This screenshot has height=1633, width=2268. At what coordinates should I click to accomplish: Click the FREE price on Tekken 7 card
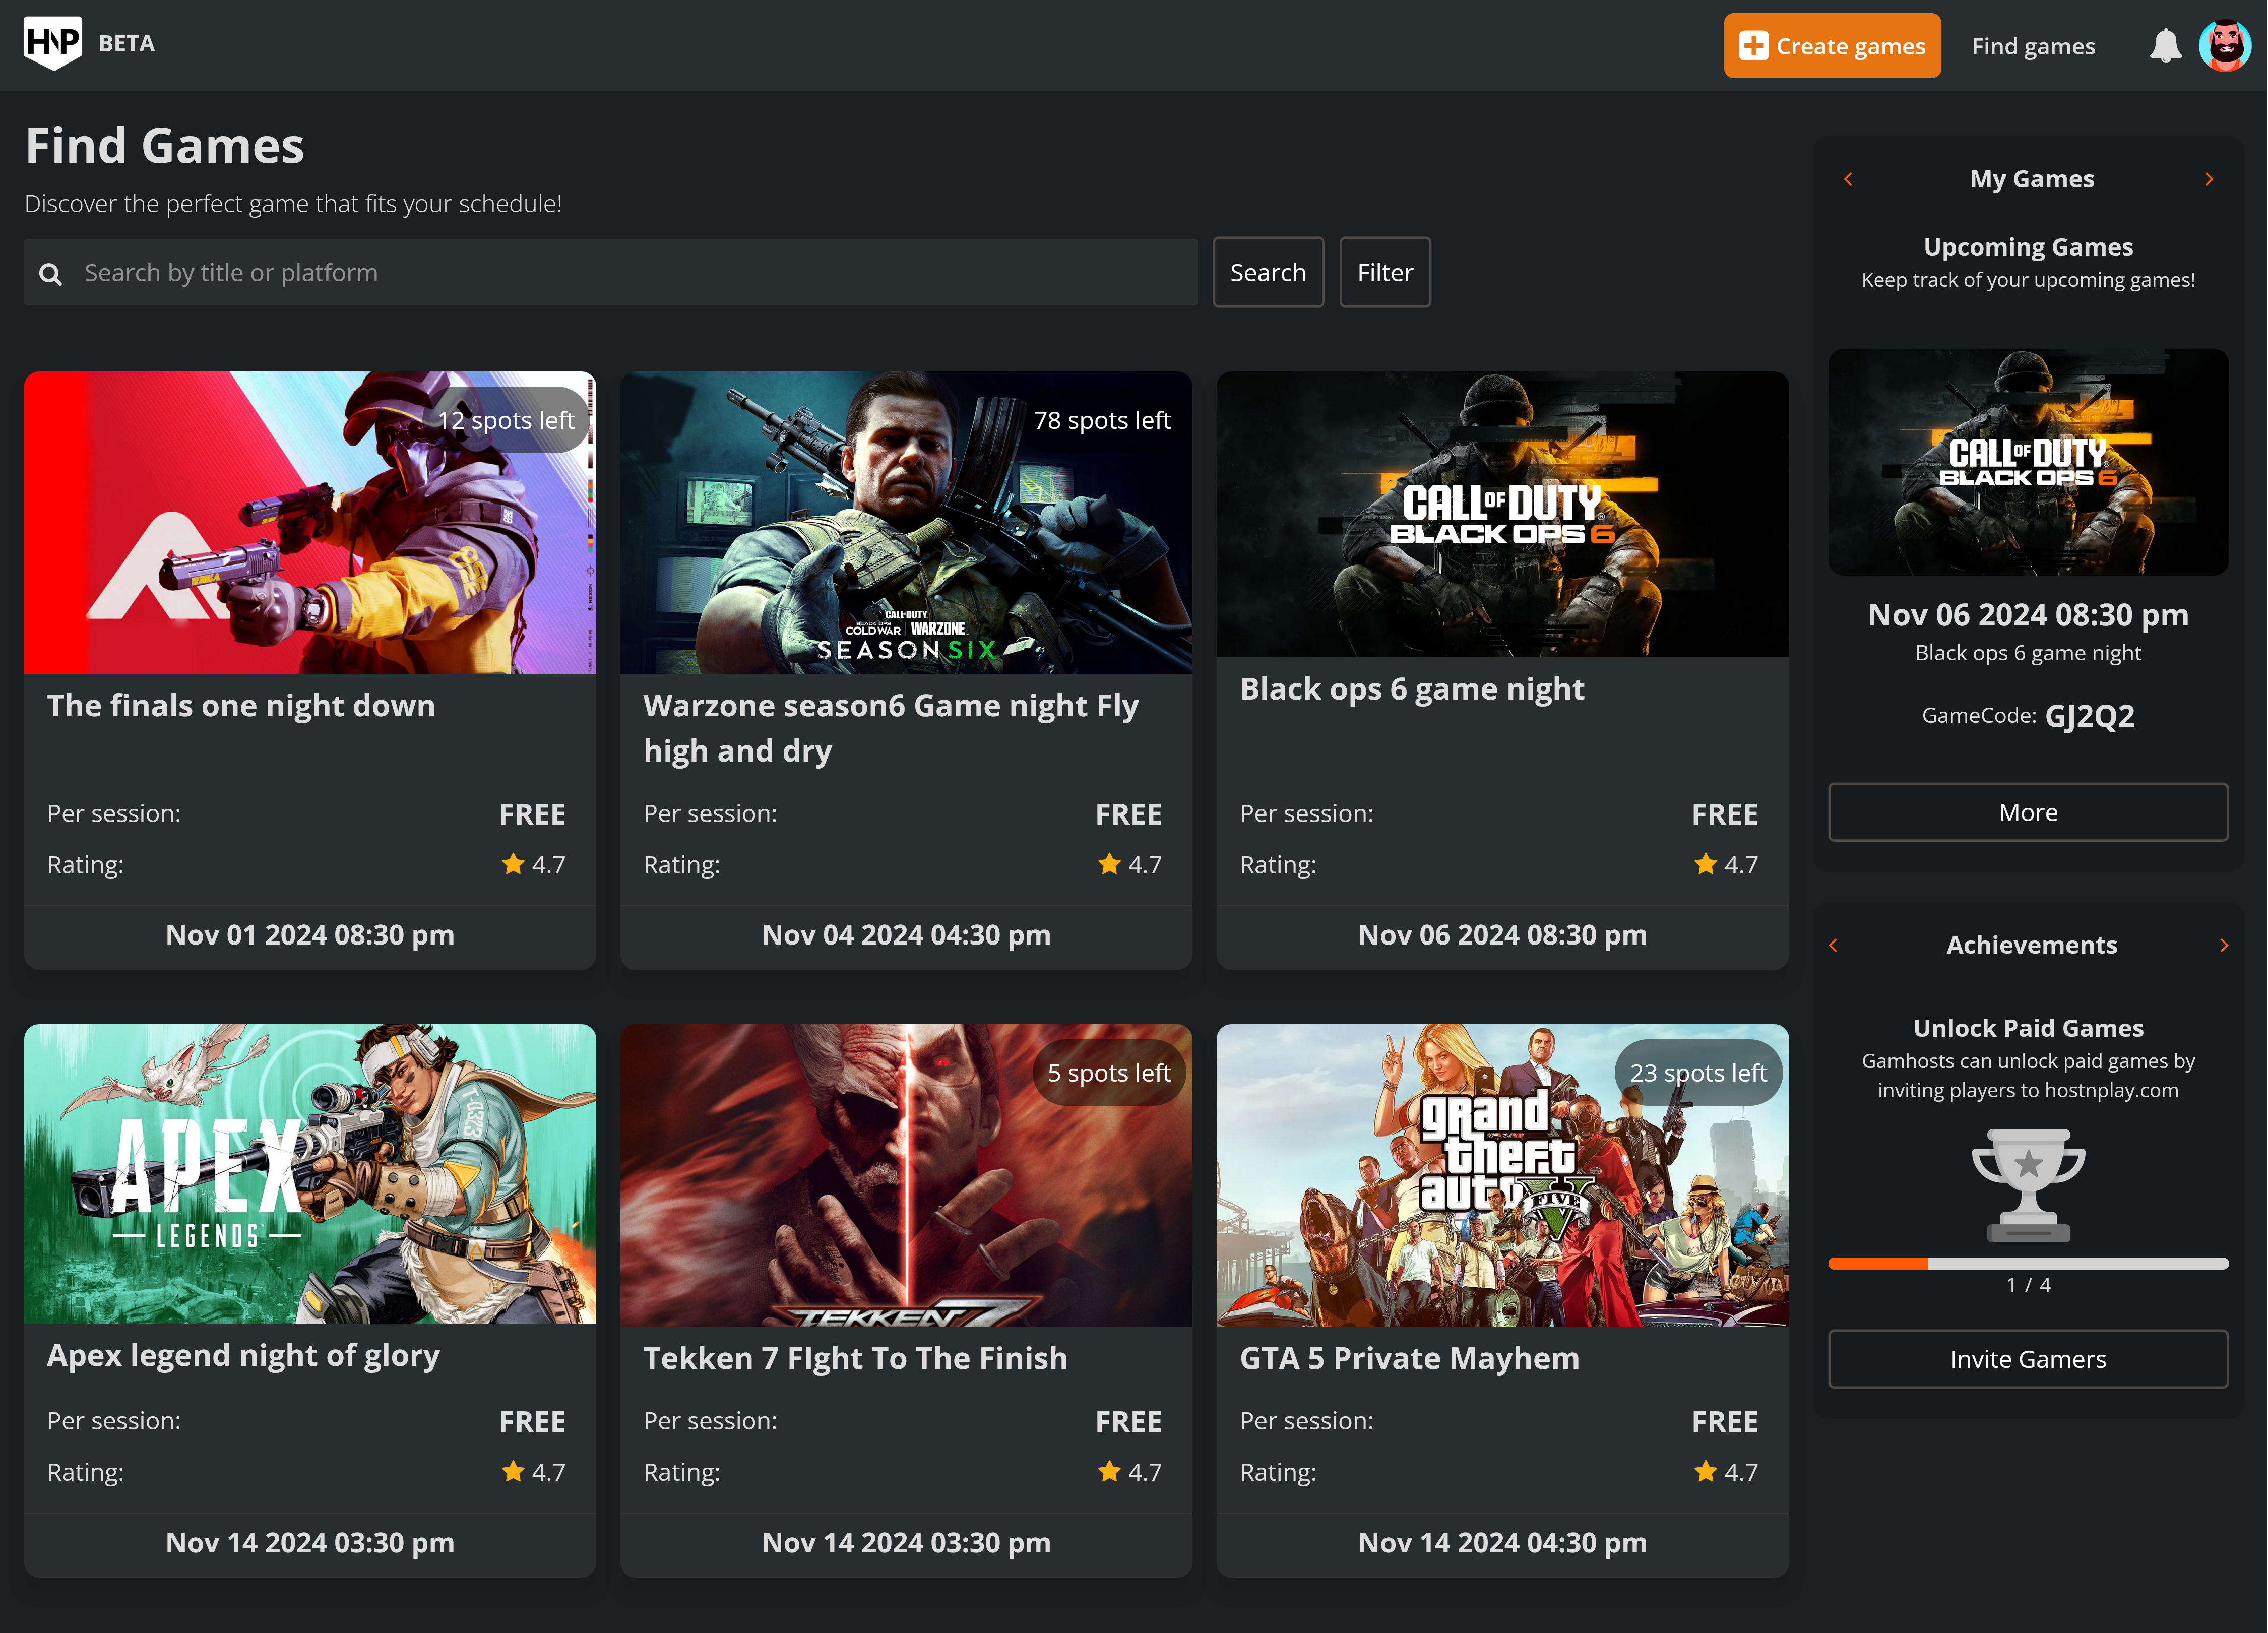click(x=1128, y=1422)
